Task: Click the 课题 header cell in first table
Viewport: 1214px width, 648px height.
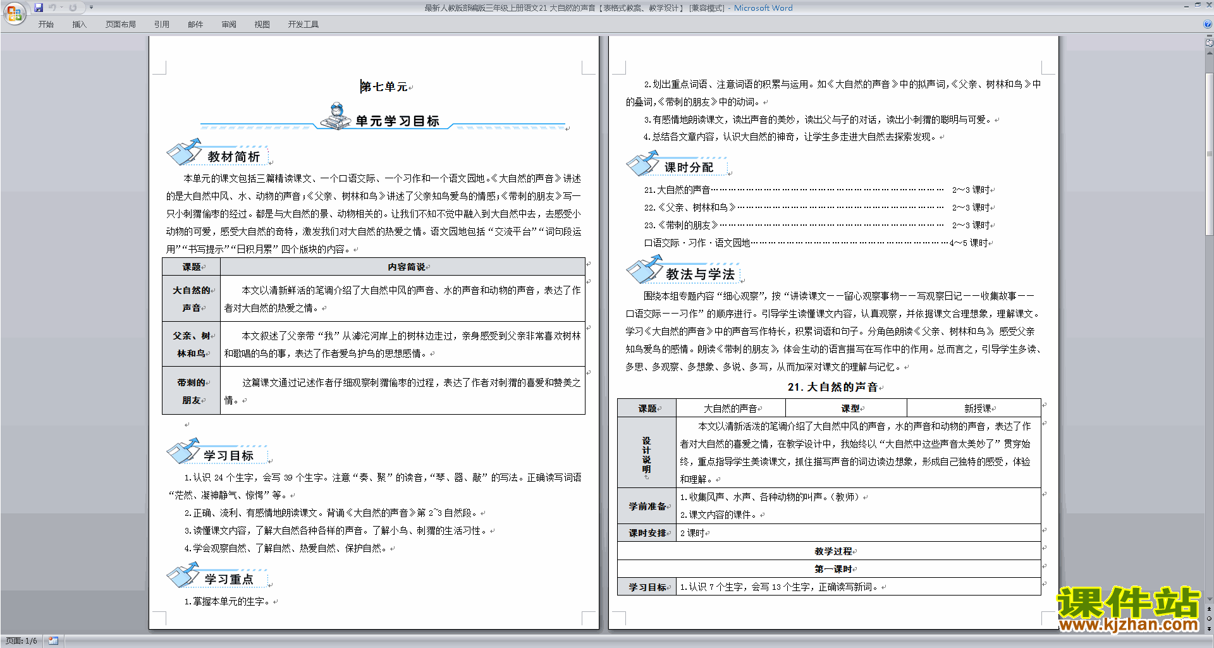Action: [192, 267]
